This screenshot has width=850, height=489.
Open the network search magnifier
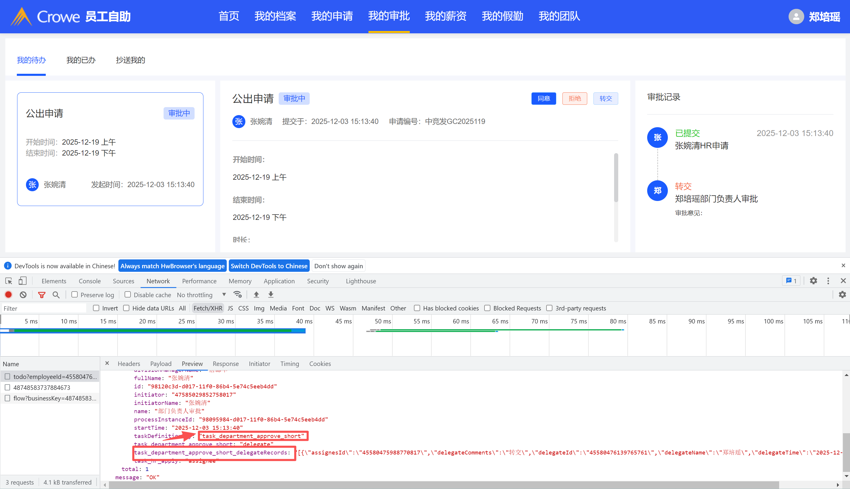[x=56, y=295]
